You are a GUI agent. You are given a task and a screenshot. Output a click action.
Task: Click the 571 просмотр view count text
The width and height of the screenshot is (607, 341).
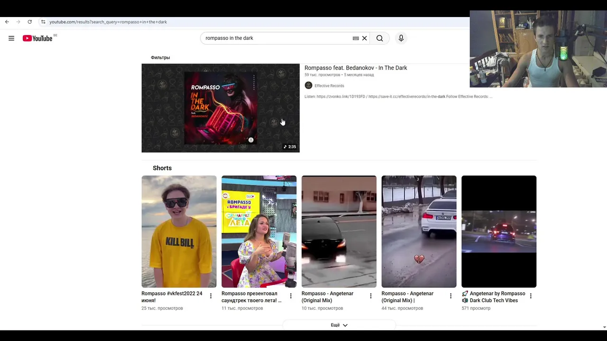pos(476,308)
